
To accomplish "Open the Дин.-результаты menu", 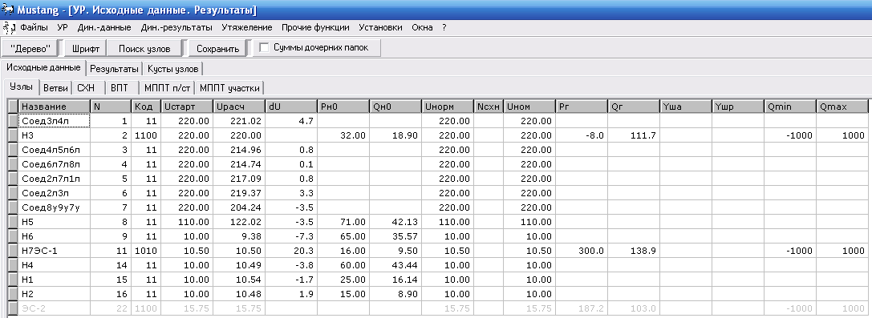I will [176, 27].
